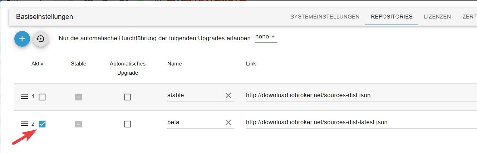Enable automatic upgrade for beta repository
The height and width of the screenshot is (153, 477).
127,124
